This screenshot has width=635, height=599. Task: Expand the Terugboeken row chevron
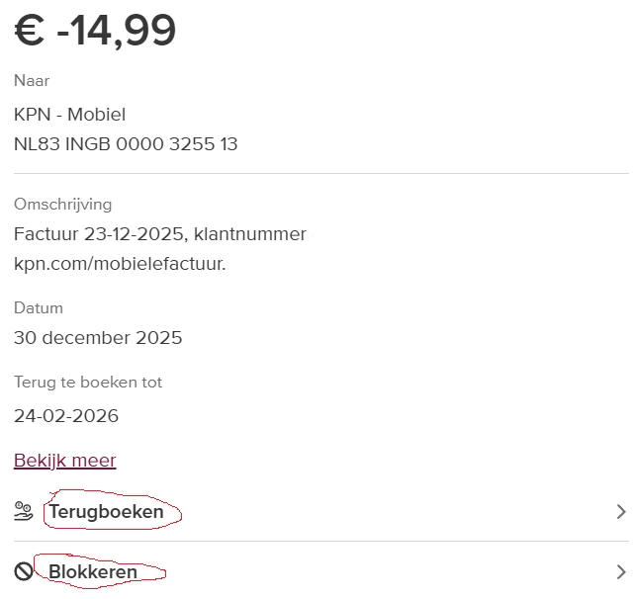620,512
